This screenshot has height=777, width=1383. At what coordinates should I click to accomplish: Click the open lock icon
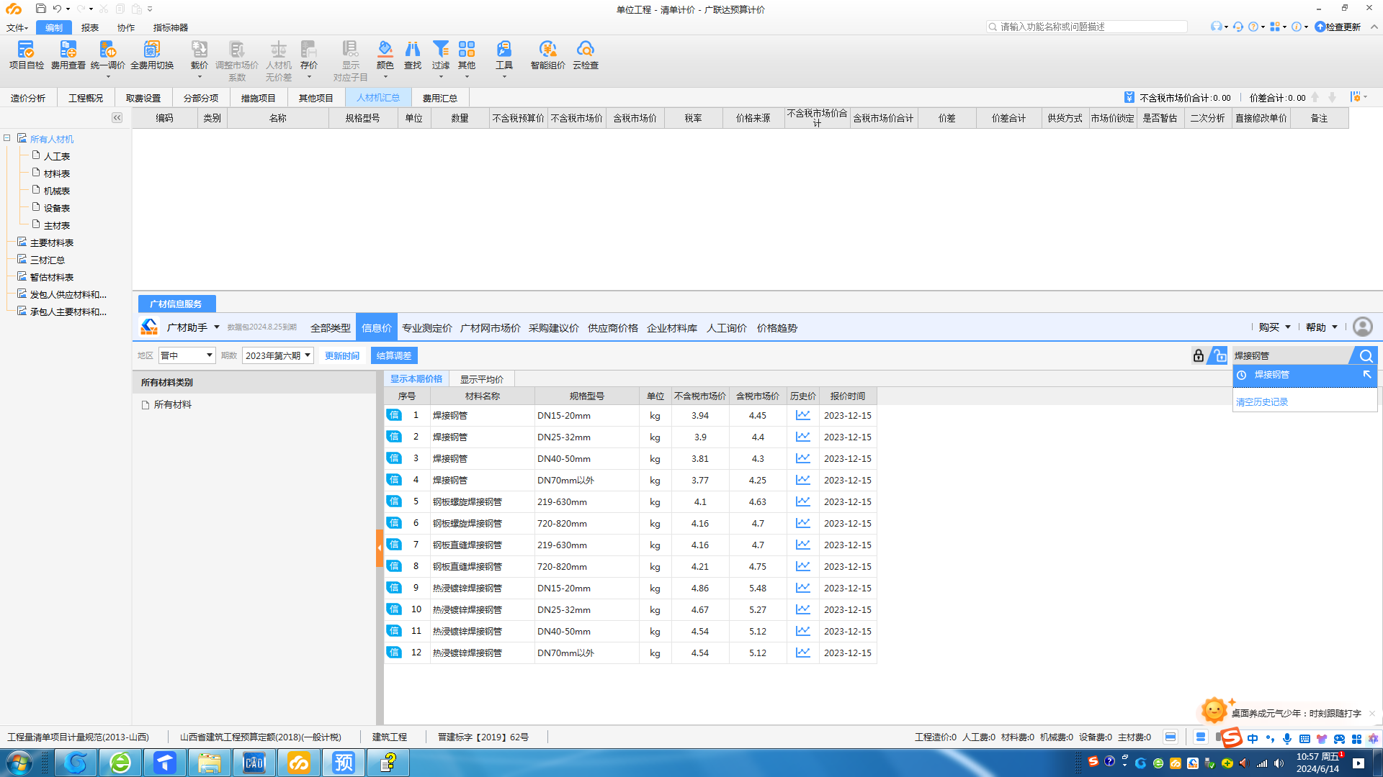(x=1218, y=355)
